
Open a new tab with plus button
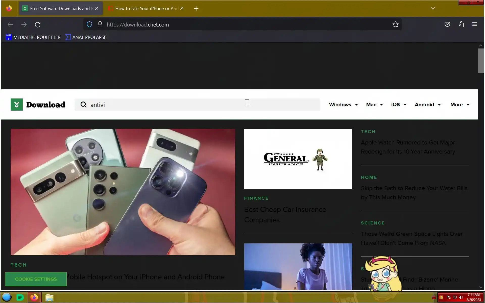(196, 9)
